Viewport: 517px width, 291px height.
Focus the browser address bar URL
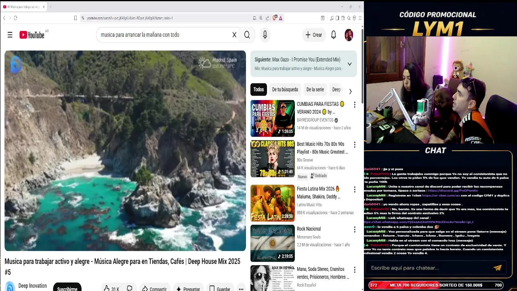point(130,18)
